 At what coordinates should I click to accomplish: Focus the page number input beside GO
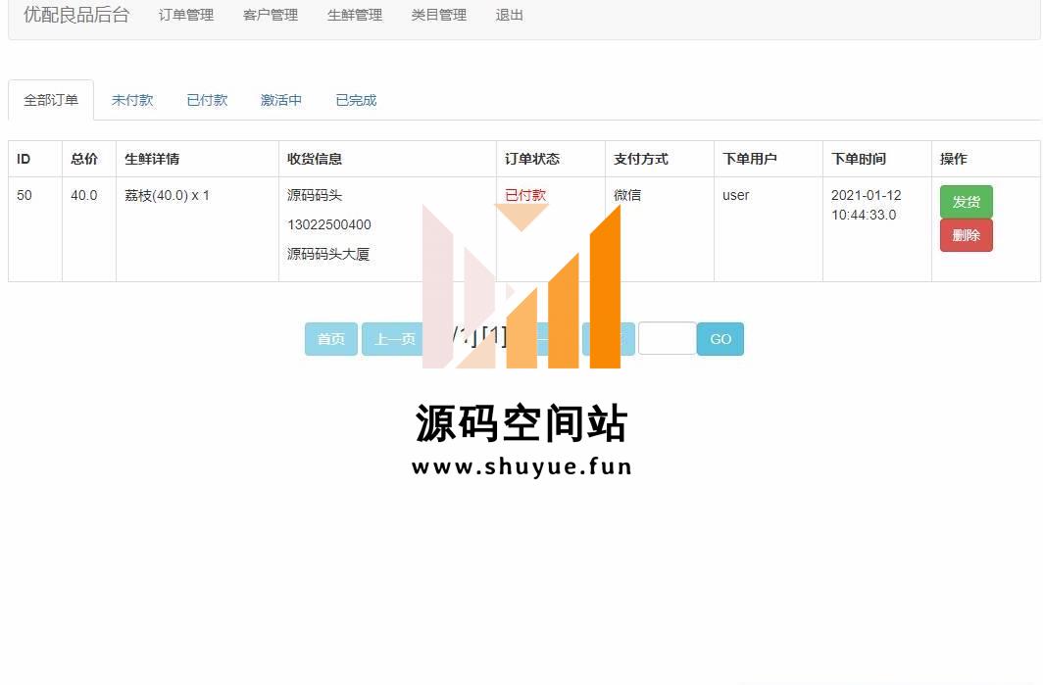coord(668,338)
